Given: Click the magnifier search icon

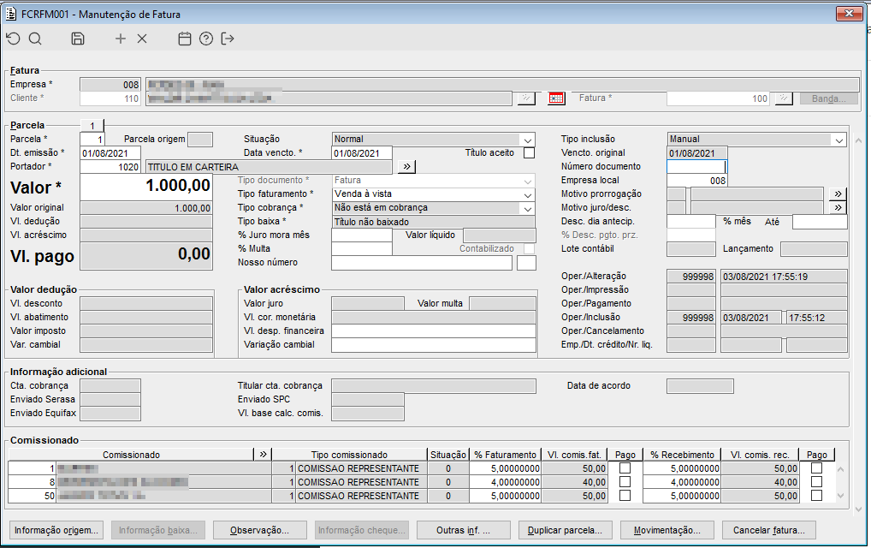Looking at the screenshot, I should (x=35, y=39).
